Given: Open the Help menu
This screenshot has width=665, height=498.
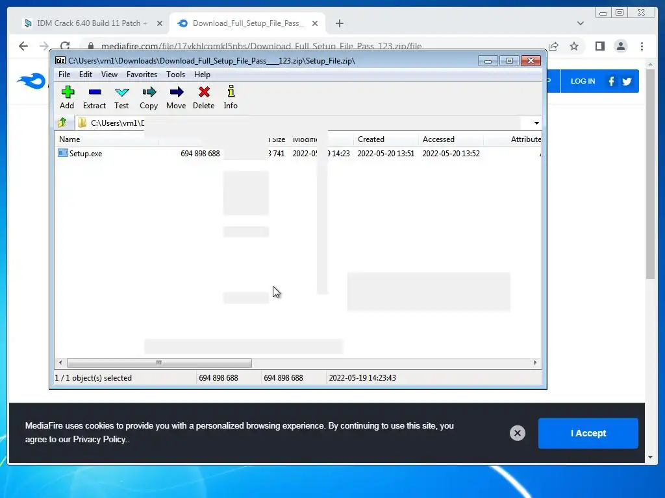Looking at the screenshot, I should [x=202, y=75].
